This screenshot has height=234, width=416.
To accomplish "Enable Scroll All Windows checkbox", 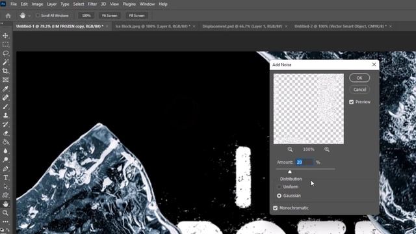I will [38, 16].
